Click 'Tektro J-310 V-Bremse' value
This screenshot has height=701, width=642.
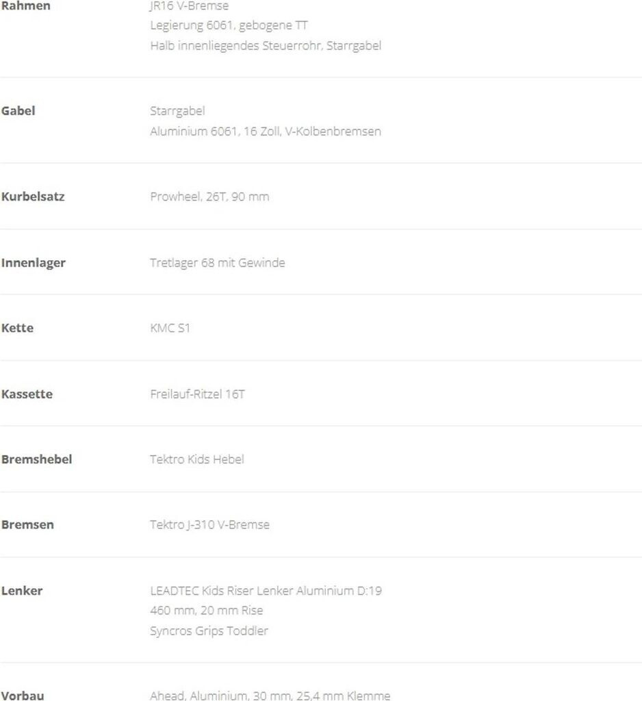coord(209,525)
